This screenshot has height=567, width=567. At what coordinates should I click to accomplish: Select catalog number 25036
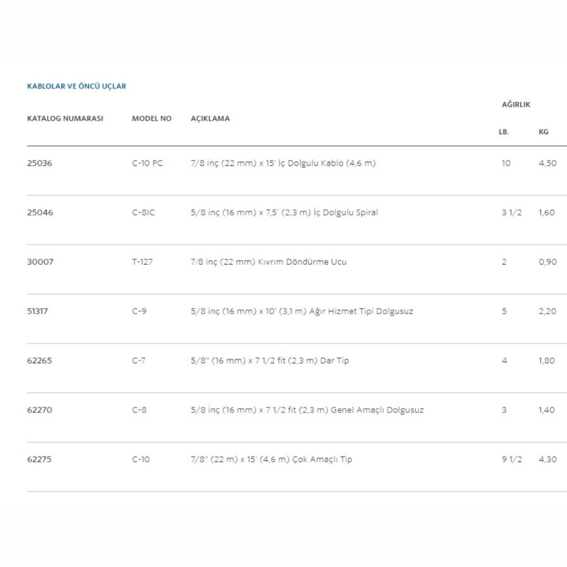click(x=40, y=163)
